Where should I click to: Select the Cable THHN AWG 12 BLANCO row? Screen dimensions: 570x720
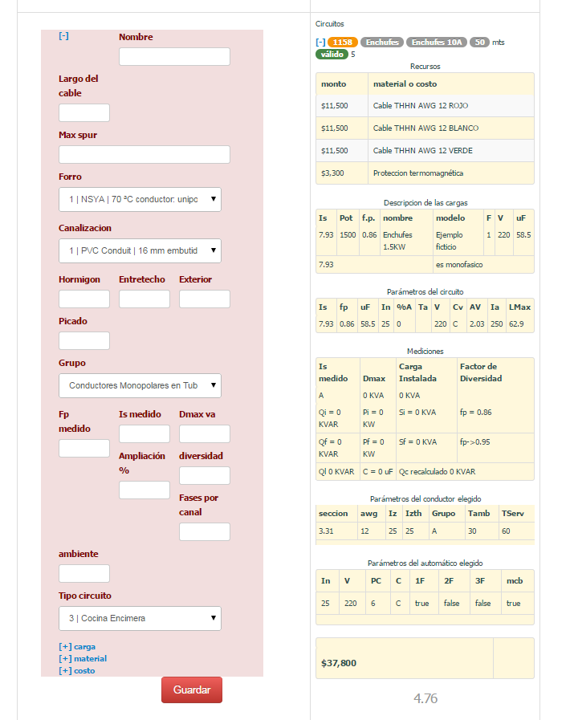coord(425,128)
